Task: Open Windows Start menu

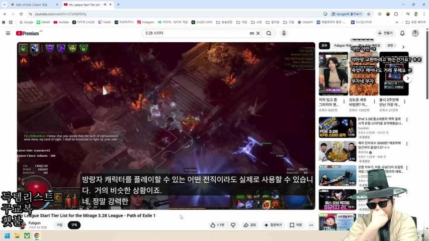Action: [x=8, y=235]
